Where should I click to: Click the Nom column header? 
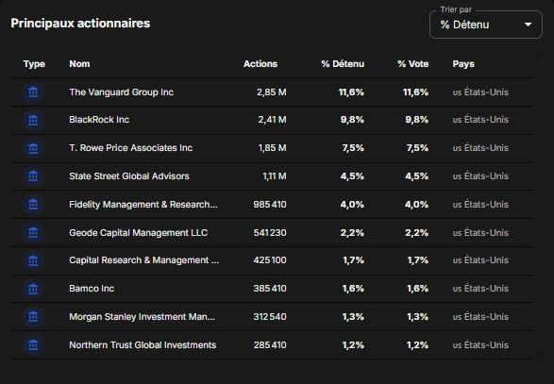click(79, 64)
